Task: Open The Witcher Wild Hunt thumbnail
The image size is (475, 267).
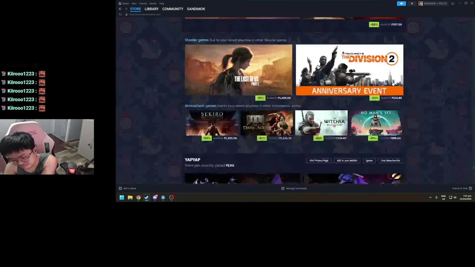Action: 321,123
